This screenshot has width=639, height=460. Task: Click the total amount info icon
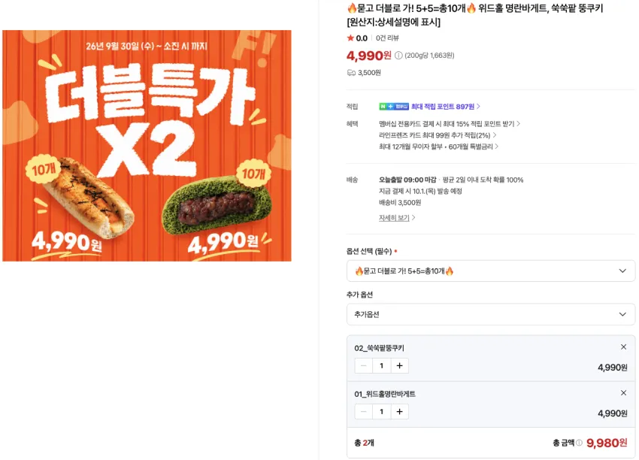click(579, 443)
